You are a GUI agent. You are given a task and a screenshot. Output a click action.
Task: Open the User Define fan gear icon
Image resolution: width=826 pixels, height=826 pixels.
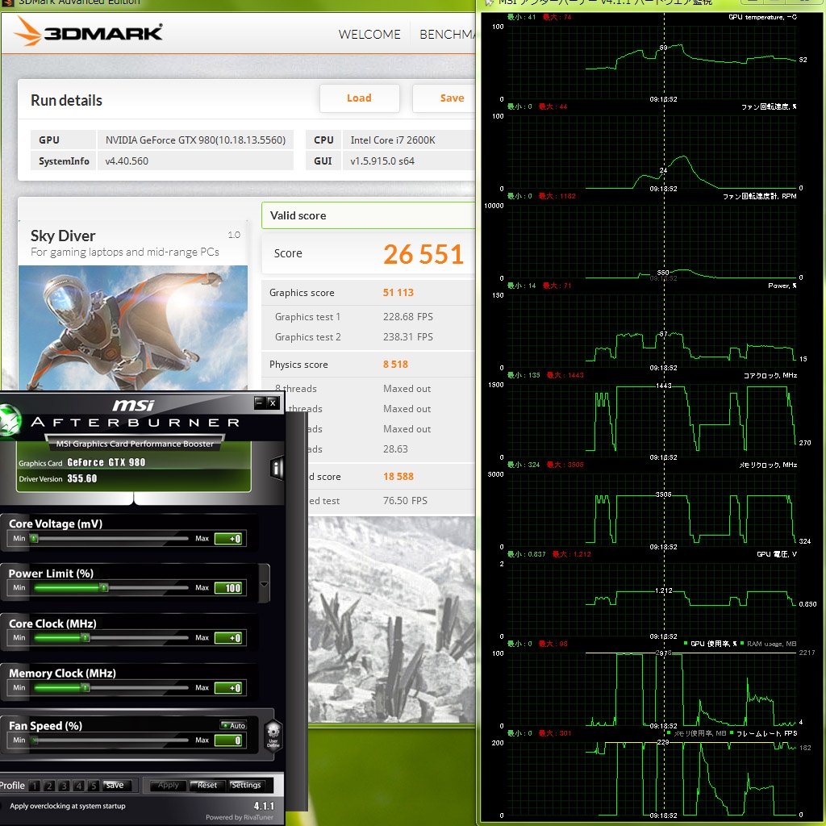click(x=273, y=734)
